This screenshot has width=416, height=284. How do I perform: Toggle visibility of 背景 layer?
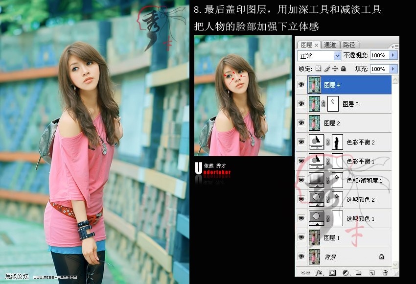point(301,257)
